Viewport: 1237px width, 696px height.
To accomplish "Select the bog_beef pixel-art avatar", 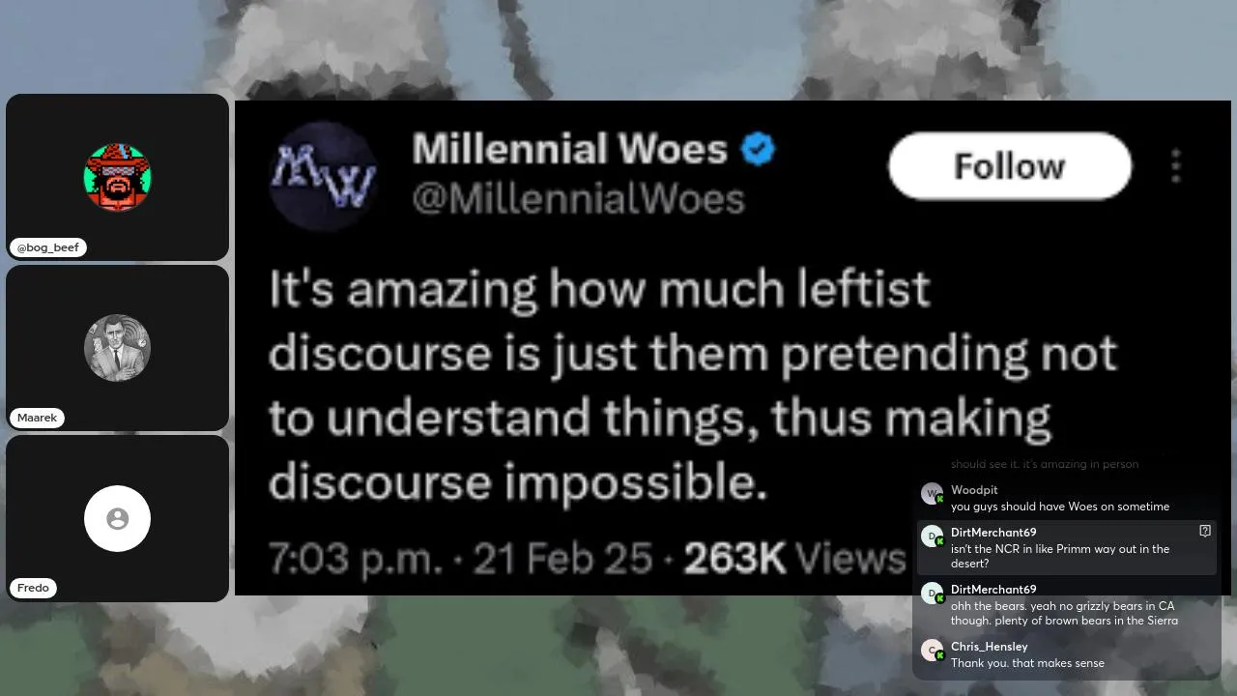I will [118, 178].
